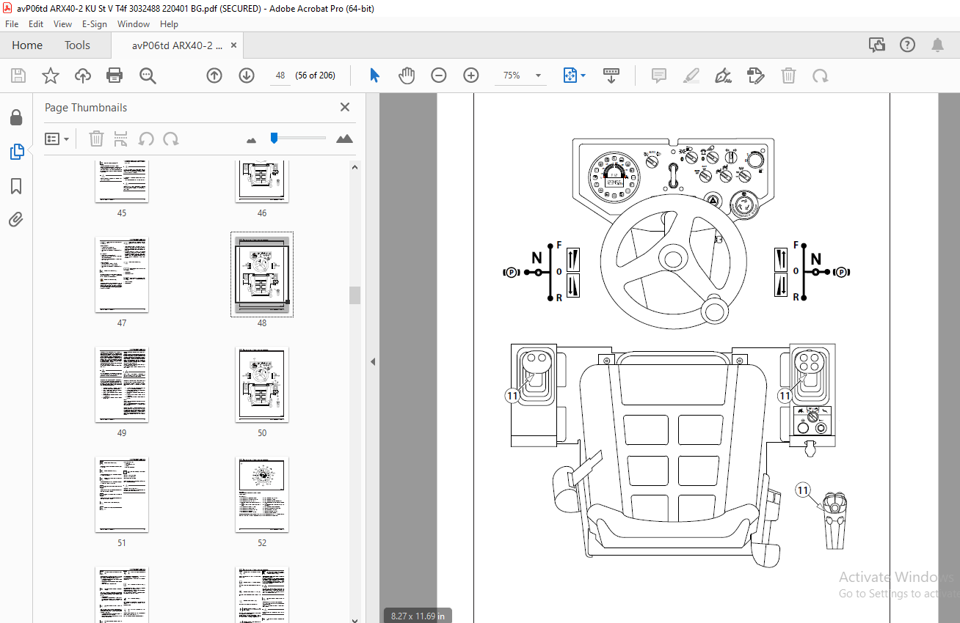
Task: Open the Bookmarks sidebar panel
Action: (16, 186)
